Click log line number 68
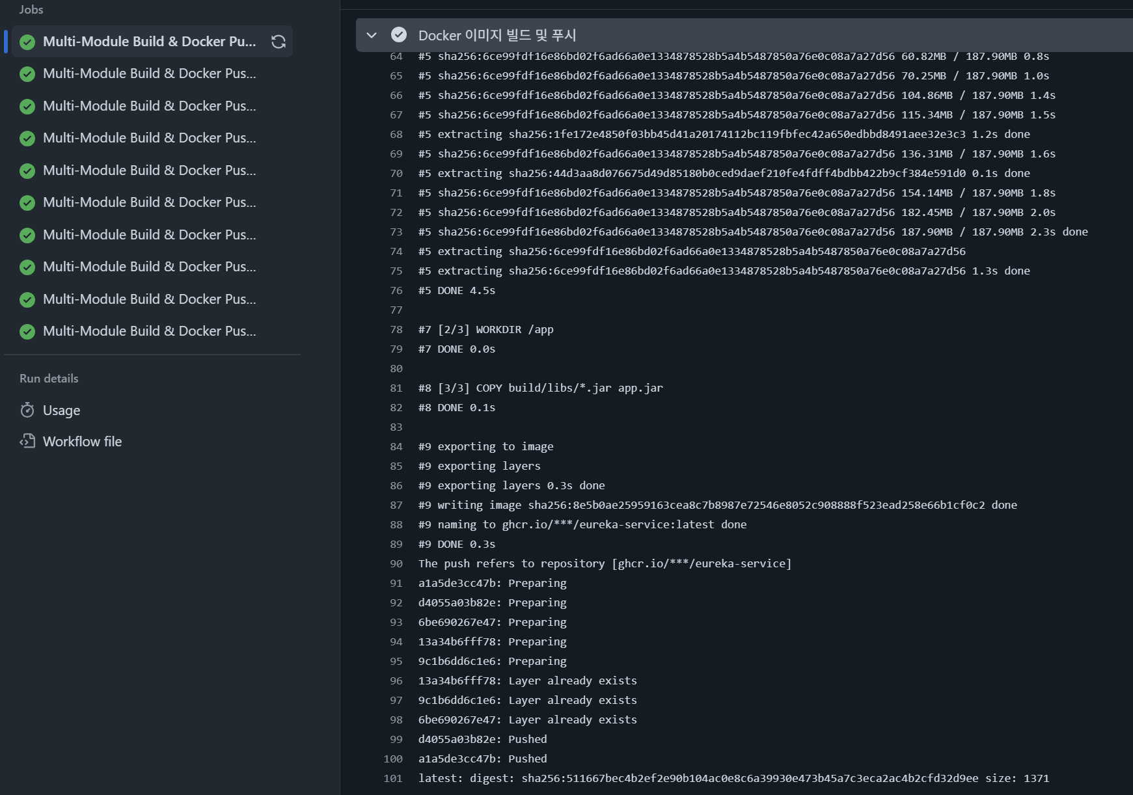The image size is (1133, 795). coord(396,135)
